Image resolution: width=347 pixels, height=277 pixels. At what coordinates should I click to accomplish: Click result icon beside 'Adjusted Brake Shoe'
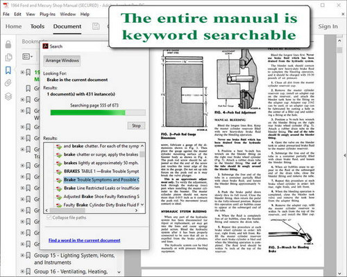pyautogui.click(x=59, y=197)
